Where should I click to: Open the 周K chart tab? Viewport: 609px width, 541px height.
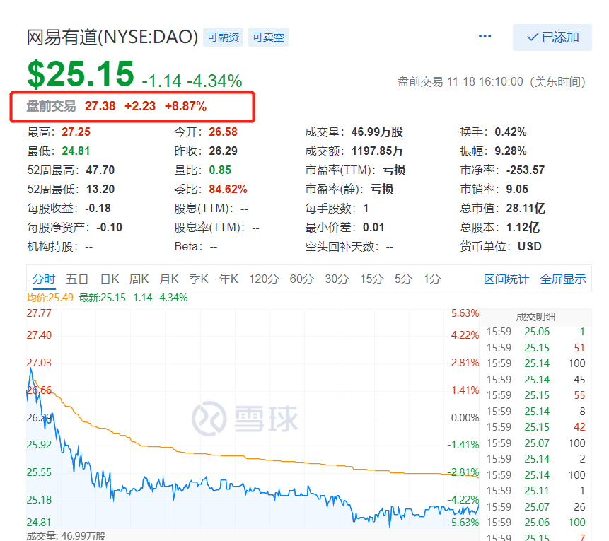[139, 279]
